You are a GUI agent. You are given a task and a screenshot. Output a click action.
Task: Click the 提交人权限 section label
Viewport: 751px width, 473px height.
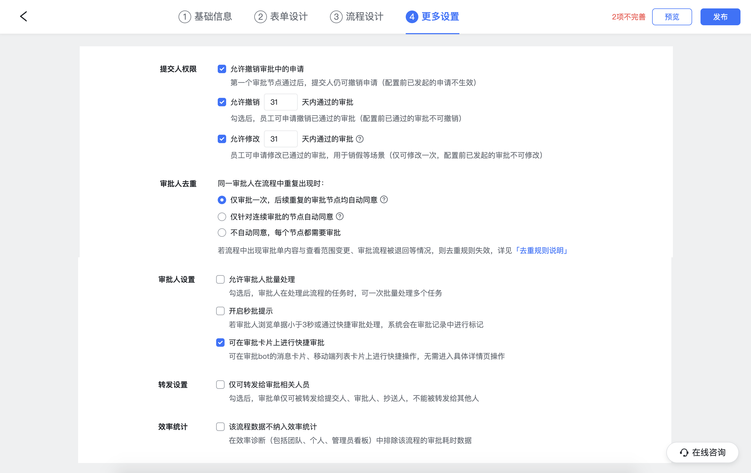pyautogui.click(x=178, y=69)
